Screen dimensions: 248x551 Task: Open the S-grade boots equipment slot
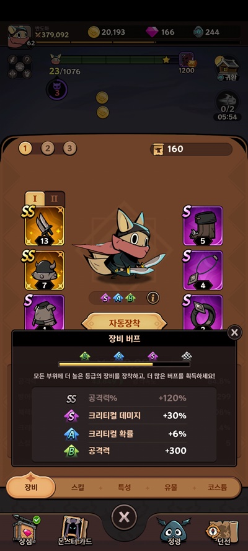coord(203,225)
